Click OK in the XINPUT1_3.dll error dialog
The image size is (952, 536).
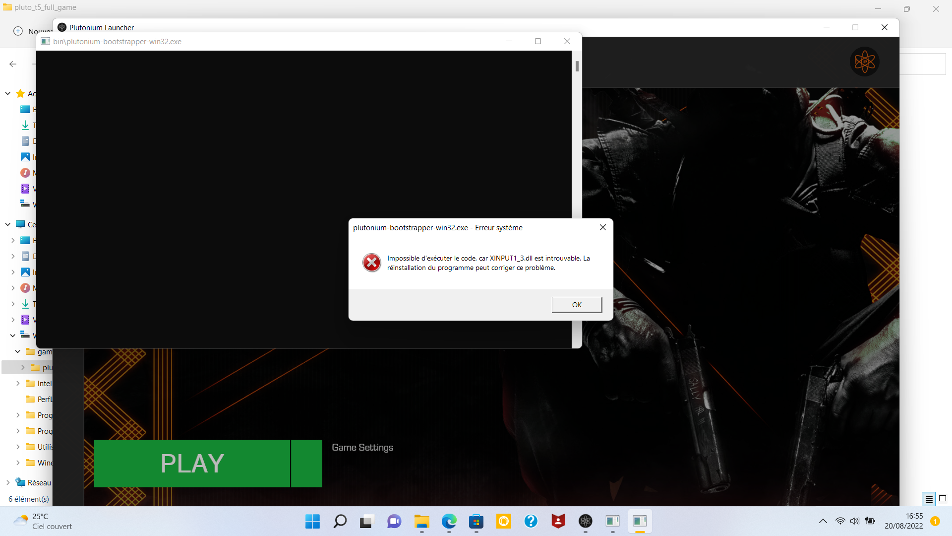tap(577, 305)
